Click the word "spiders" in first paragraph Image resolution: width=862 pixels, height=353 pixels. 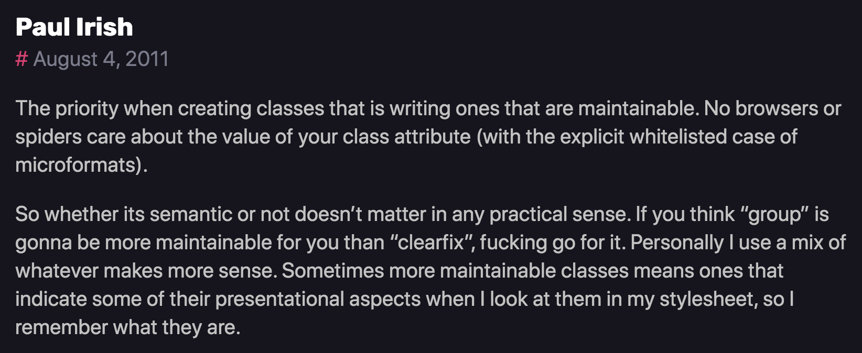48,137
